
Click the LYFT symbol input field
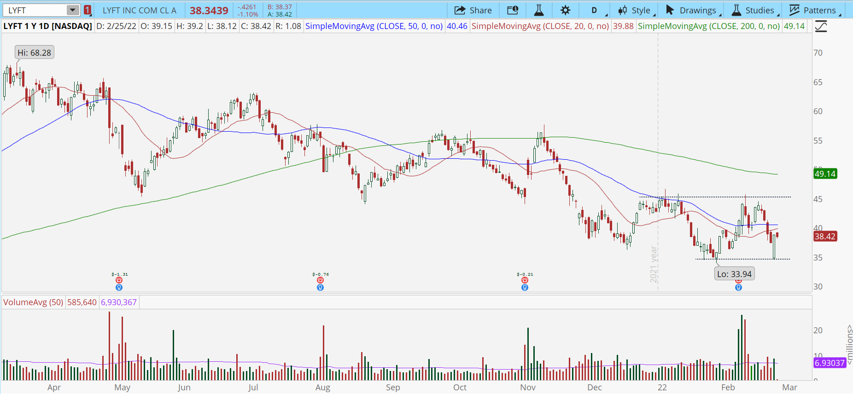click(x=35, y=10)
